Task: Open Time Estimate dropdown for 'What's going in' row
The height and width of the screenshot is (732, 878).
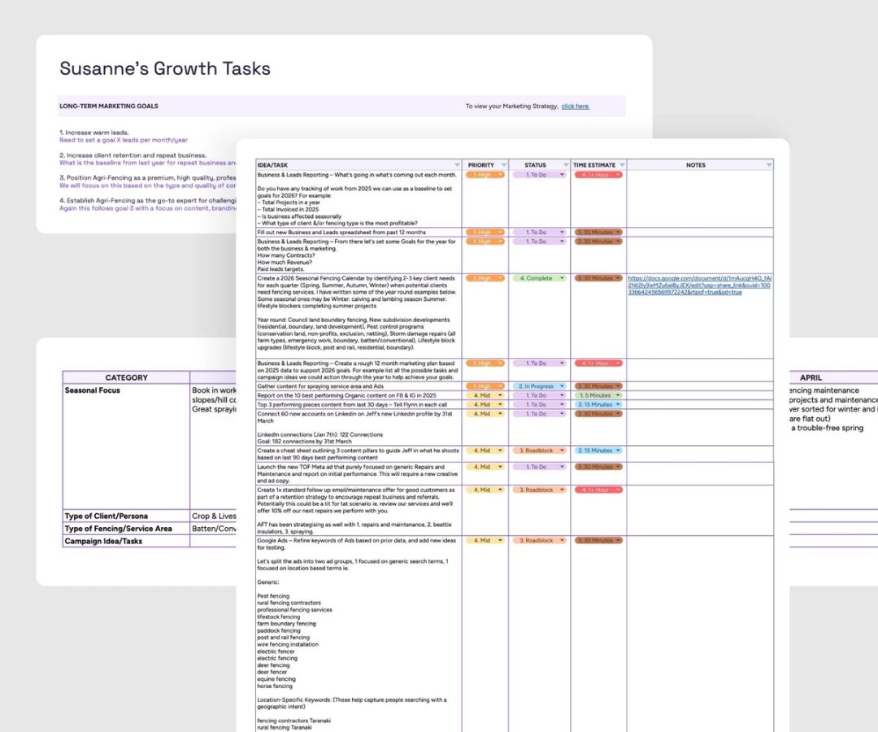Action: [x=598, y=175]
